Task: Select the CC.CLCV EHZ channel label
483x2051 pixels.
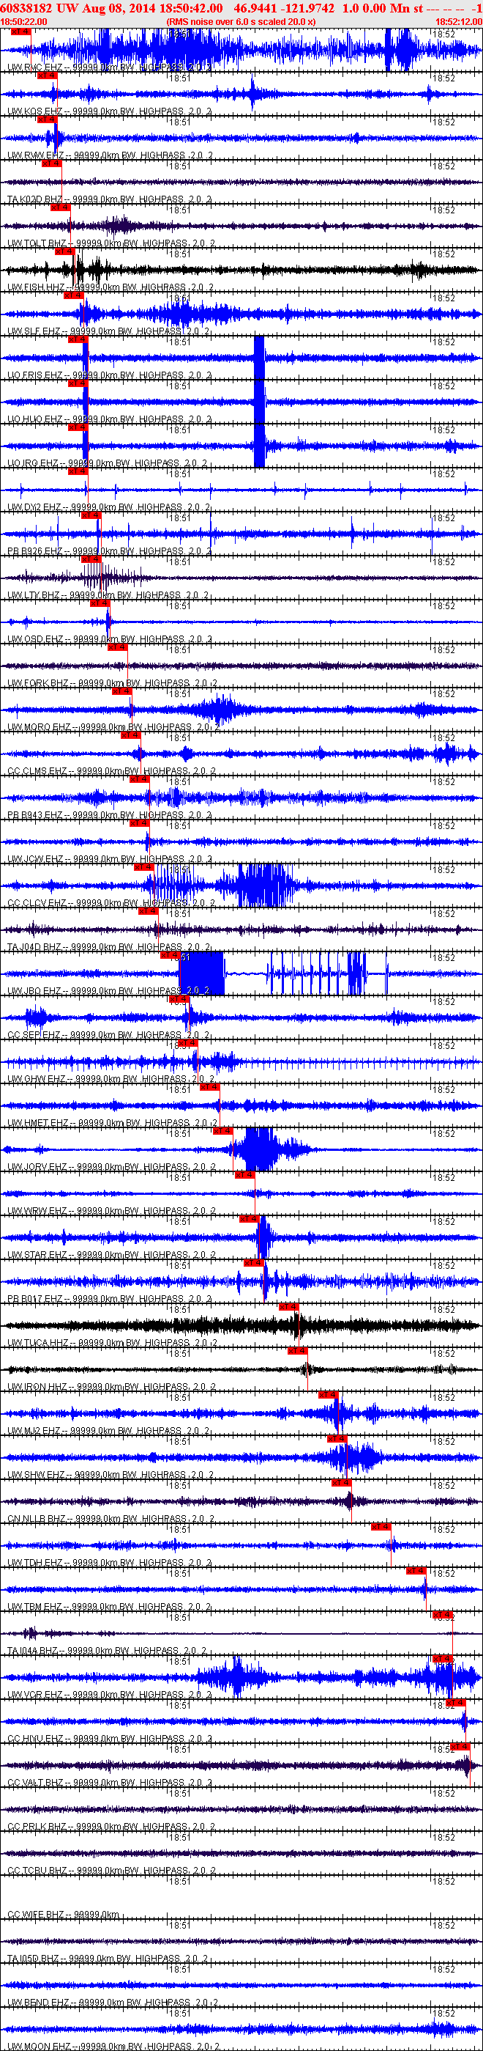Action: [37, 903]
